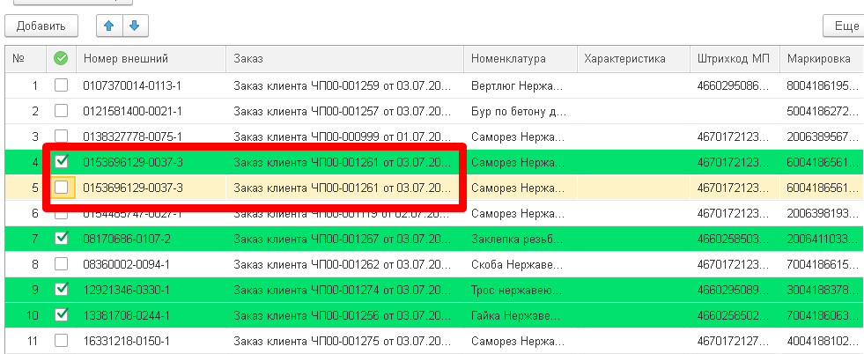This screenshot has width=864, height=354.
Task: Check the box in row 11
Action: point(61,341)
